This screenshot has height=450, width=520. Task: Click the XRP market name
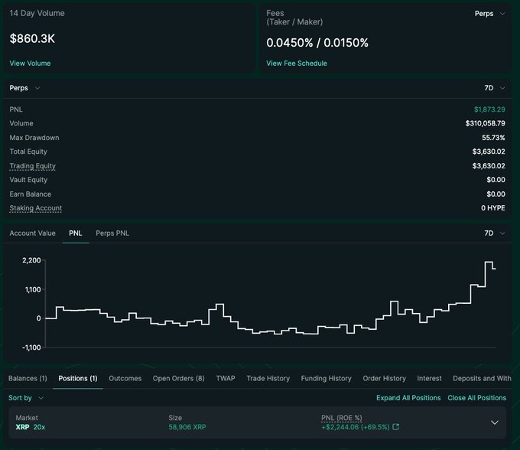(22, 427)
